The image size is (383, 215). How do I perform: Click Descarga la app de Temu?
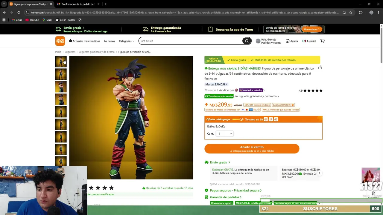pos(231,30)
